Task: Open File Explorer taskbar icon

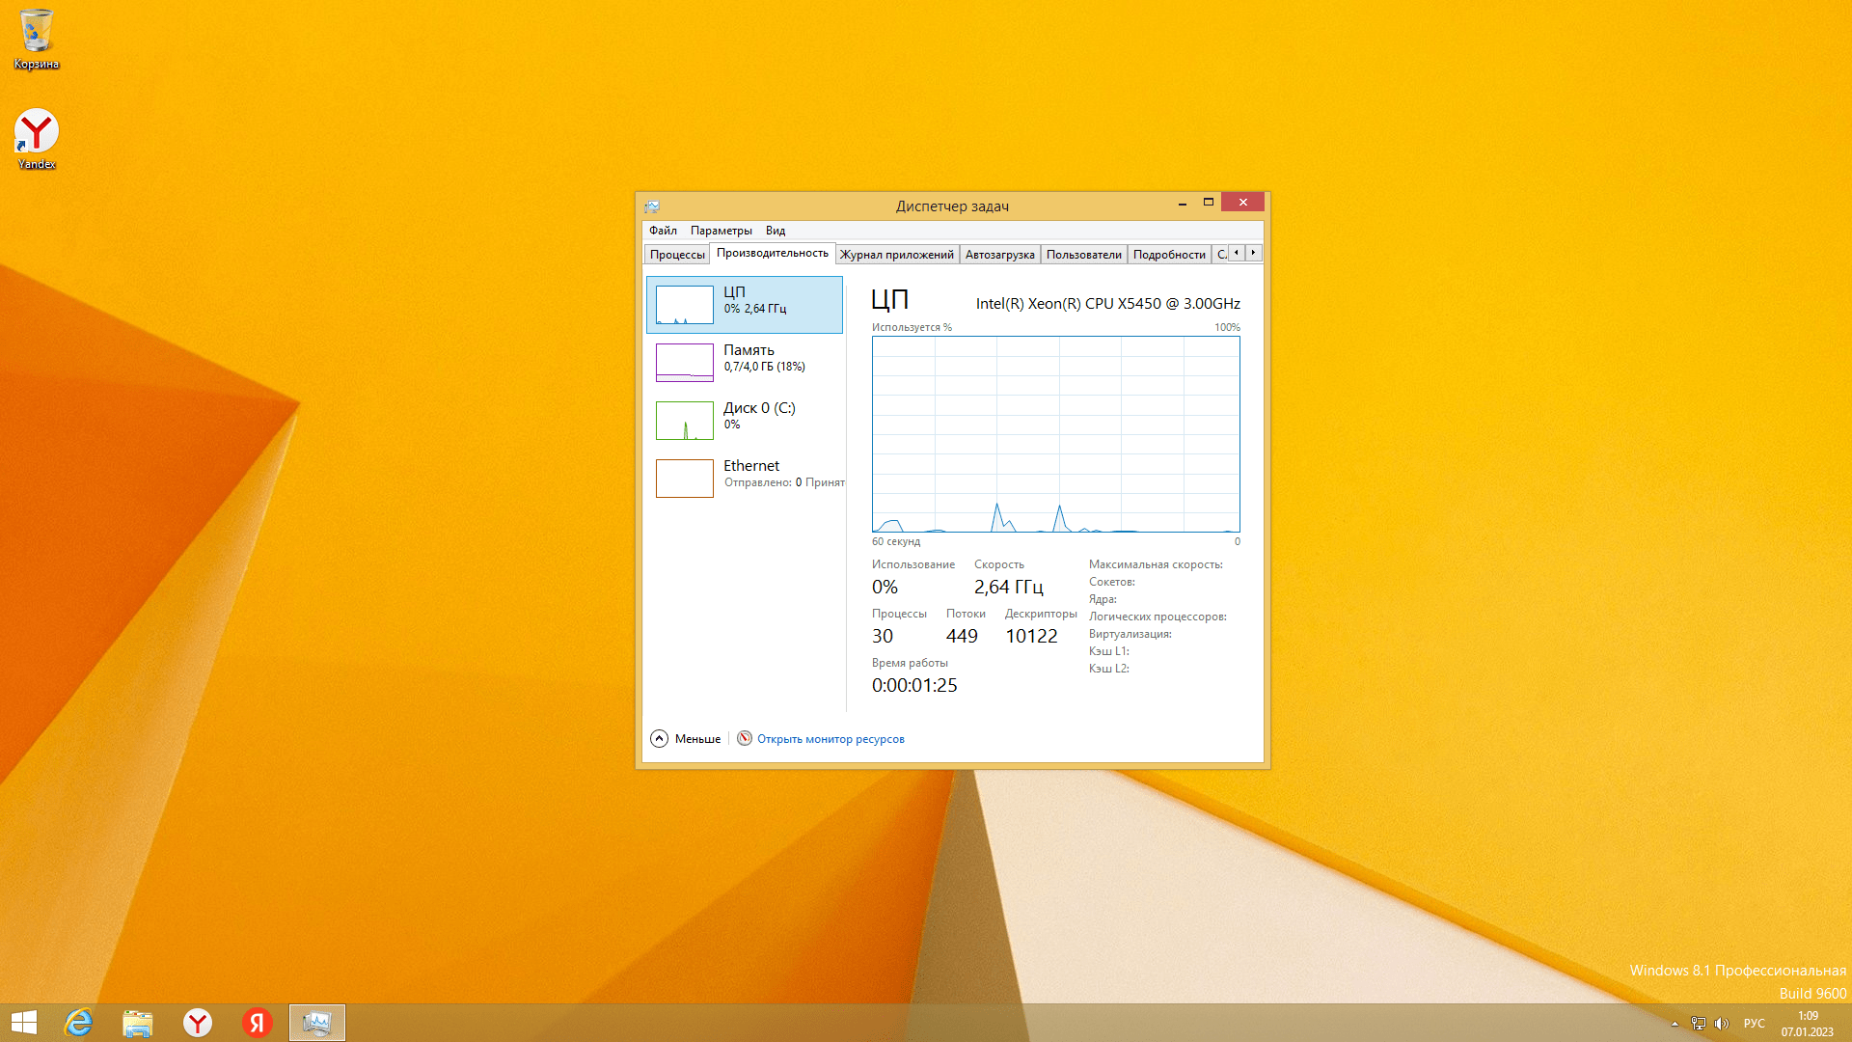Action: 138,1023
